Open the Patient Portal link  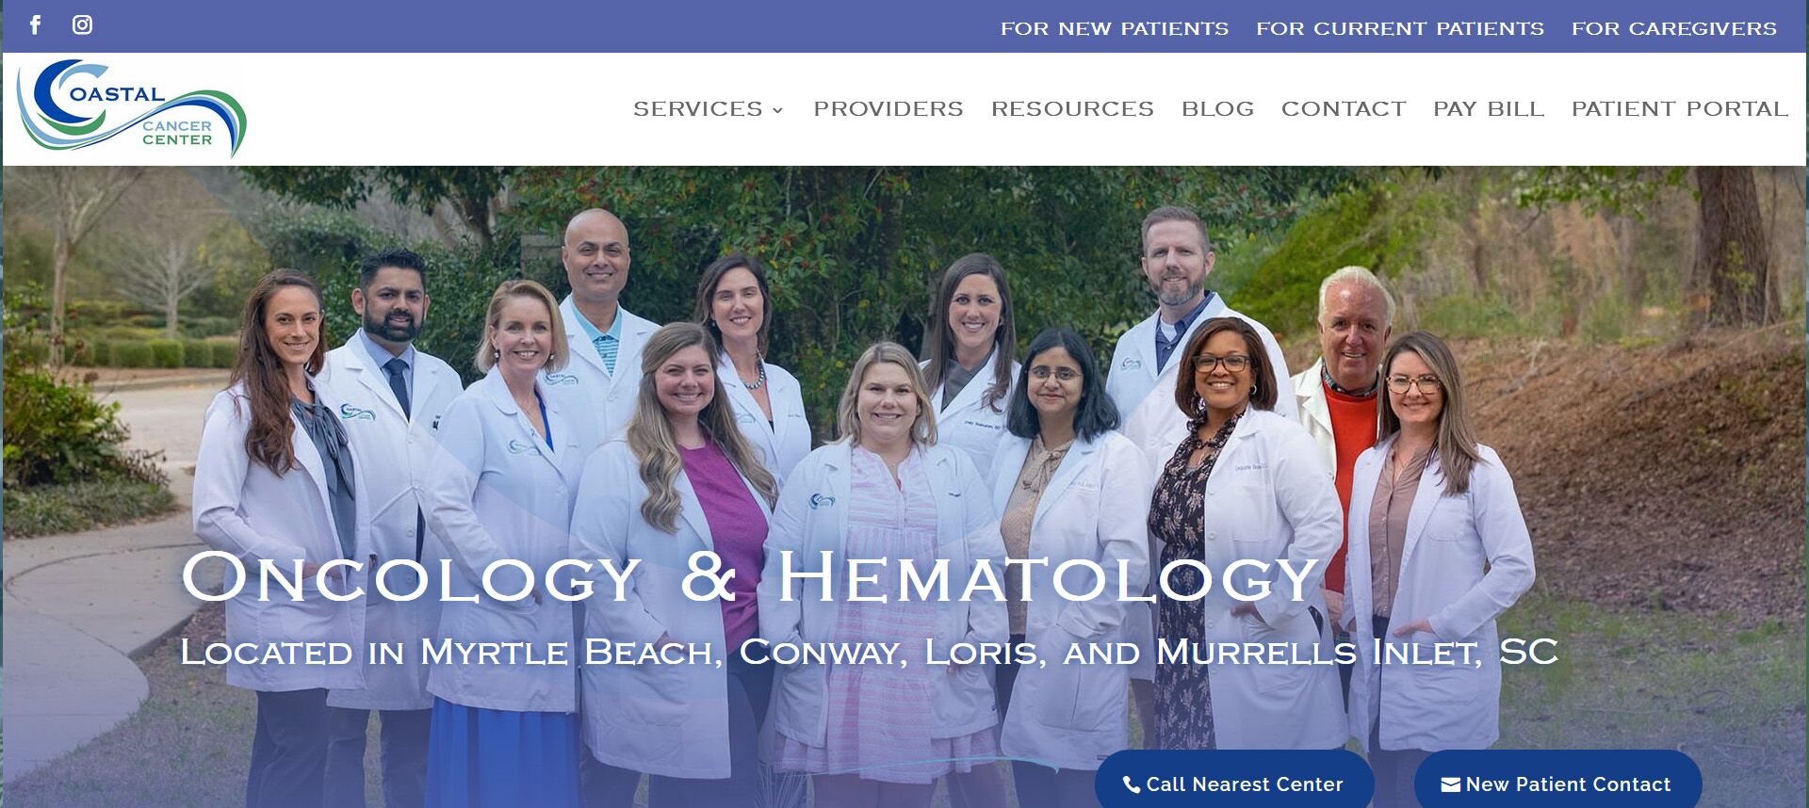coord(1680,109)
